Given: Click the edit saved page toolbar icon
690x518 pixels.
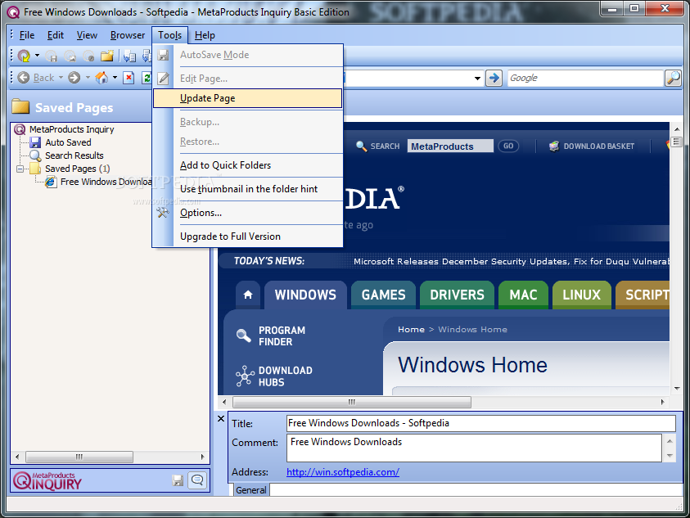Looking at the screenshot, I should (88, 56).
